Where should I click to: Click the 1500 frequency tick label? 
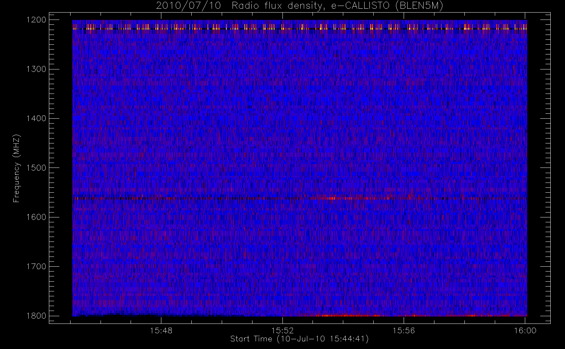(x=36, y=168)
